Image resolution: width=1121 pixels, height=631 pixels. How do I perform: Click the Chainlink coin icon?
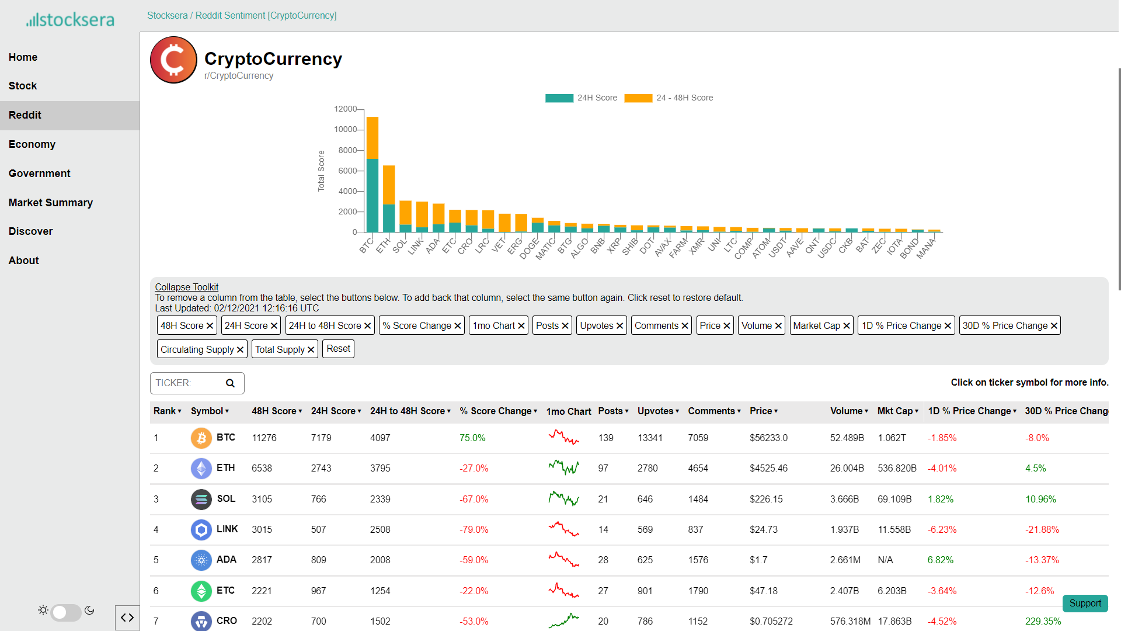[x=201, y=529]
